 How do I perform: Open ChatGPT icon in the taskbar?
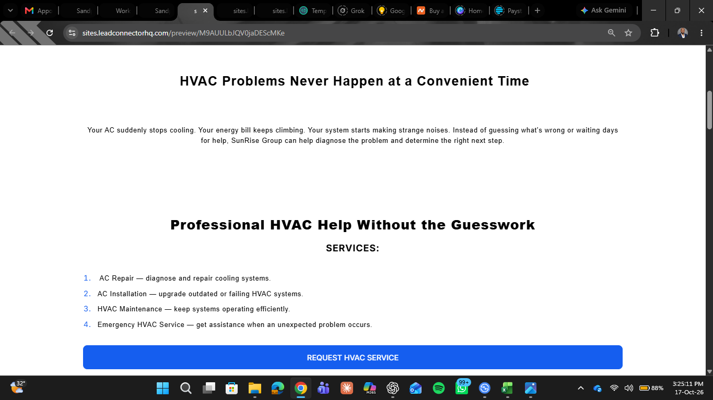coord(393,388)
